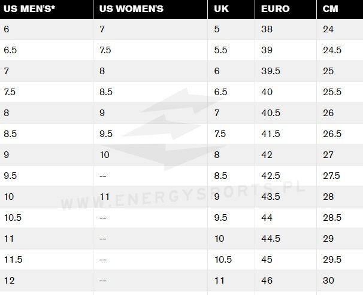The width and height of the screenshot is (363, 295).
Task: Click UK size 5.5 cell
Action: [220, 50]
